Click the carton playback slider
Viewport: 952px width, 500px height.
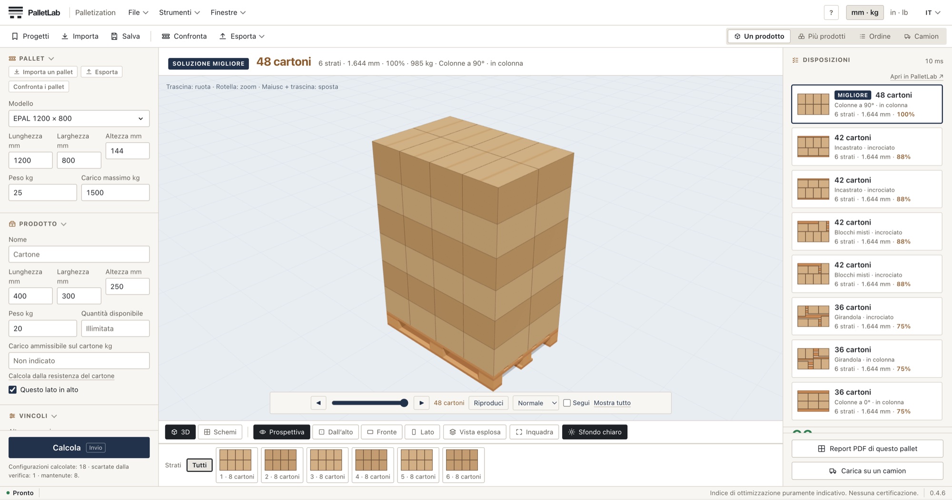tap(370, 403)
